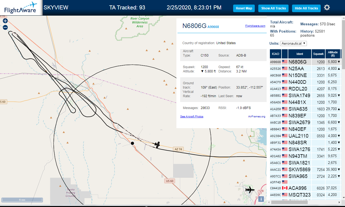This screenshot has height=207, width=345.
Task: Click Show All Tracks button
Action: (273, 8)
